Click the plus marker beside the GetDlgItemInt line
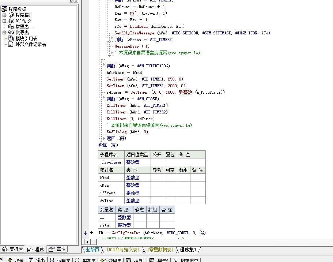Screen dimensions: 333x262 point(91,233)
